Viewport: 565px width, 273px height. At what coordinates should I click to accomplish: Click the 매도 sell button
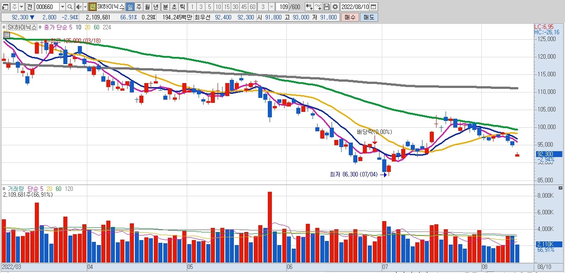pyautogui.click(x=369, y=17)
